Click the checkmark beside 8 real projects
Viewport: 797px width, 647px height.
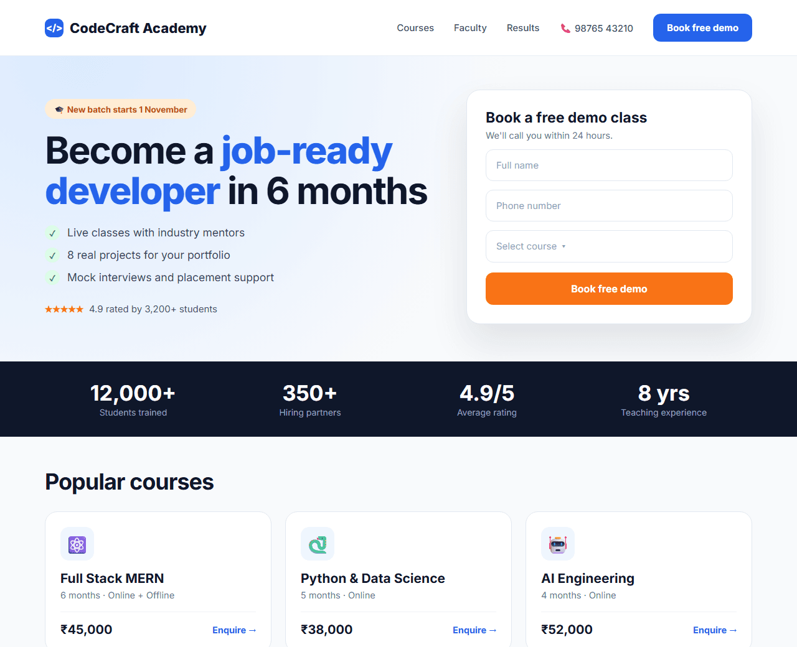(x=53, y=256)
